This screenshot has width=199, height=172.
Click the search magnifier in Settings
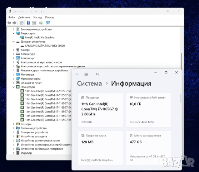[98, 74]
